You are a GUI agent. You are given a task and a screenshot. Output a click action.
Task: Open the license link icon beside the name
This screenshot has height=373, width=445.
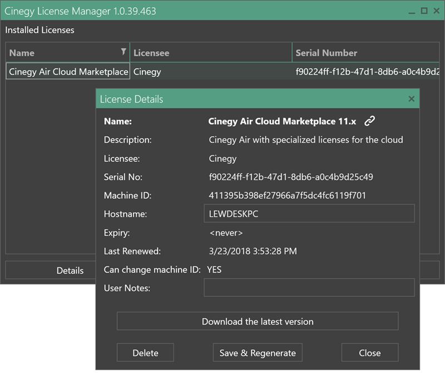click(x=369, y=121)
